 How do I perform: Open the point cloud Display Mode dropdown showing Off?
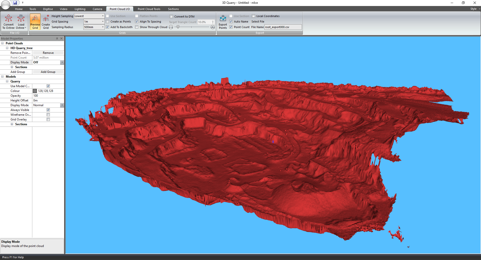(x=62, y=62)
